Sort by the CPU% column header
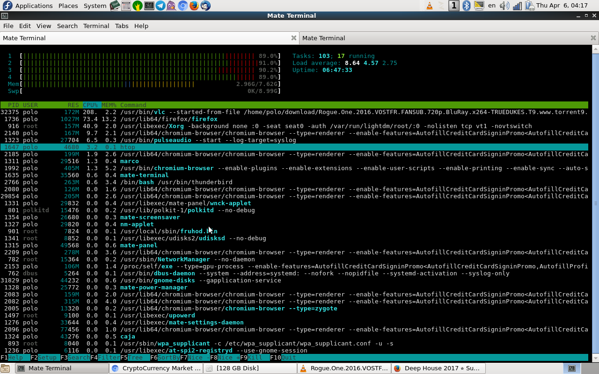 coord(90,105)
